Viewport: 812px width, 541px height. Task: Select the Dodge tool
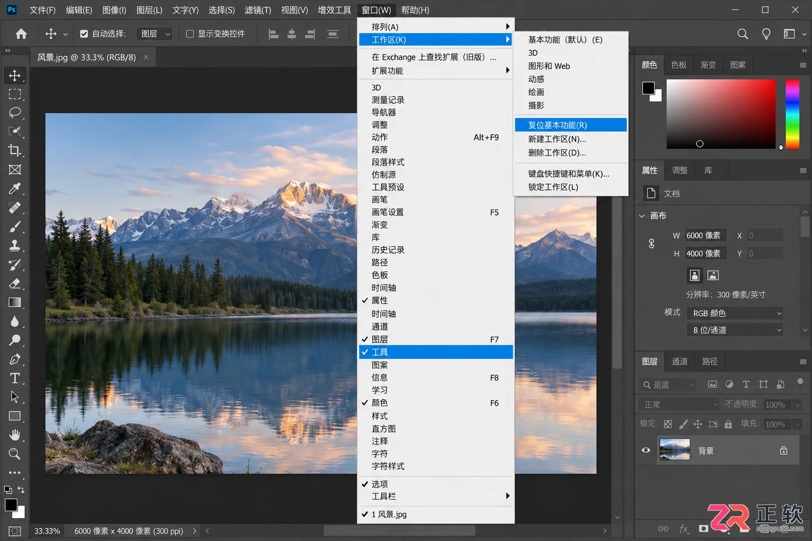(x=15, y=340)
